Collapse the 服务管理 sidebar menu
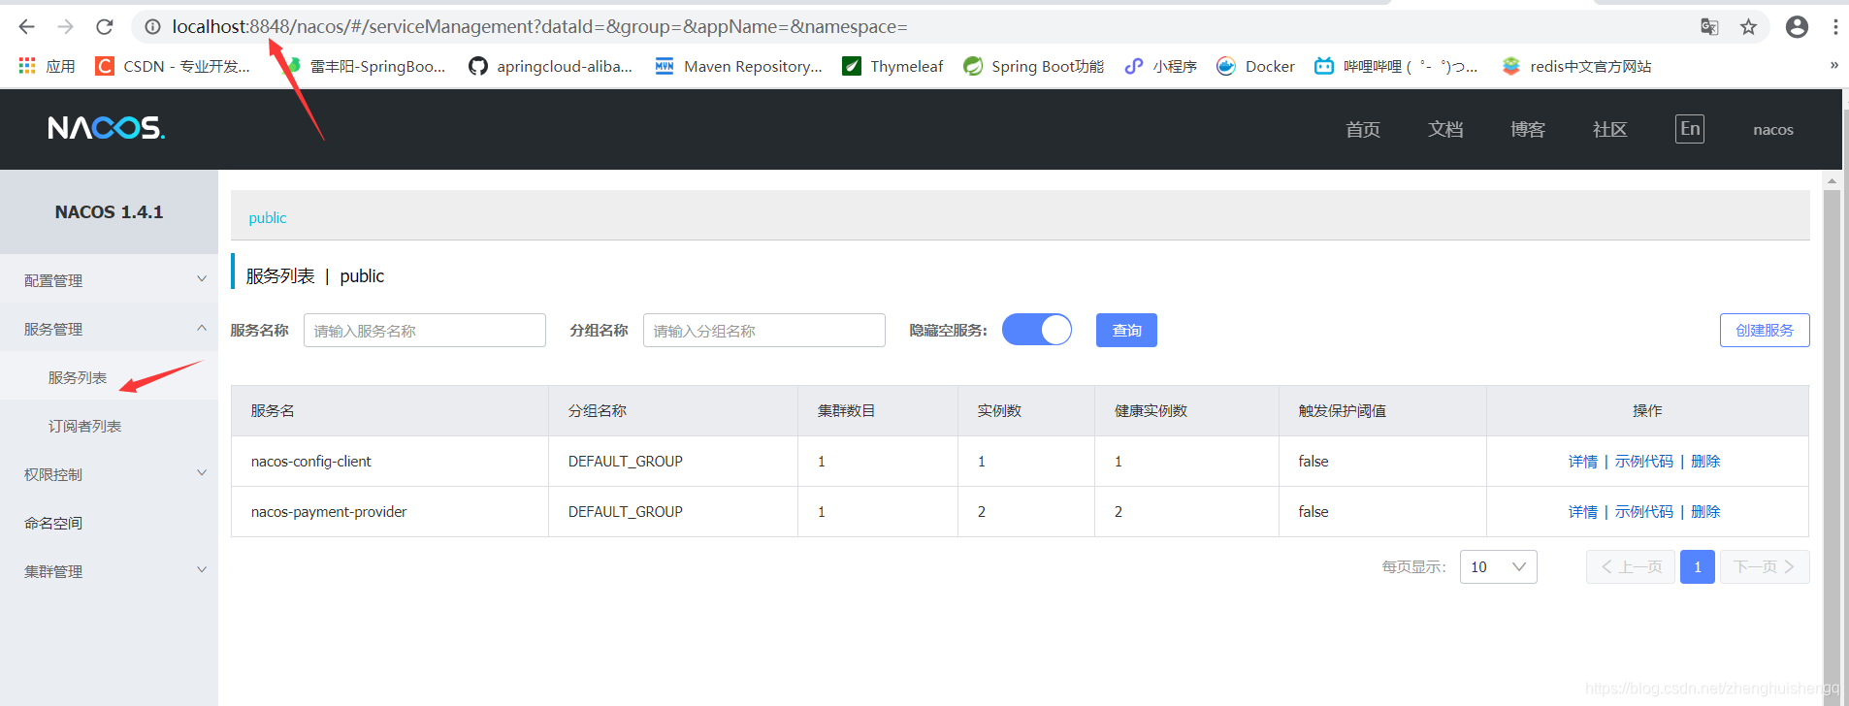Viewport: 1849px width, 706px height. tap(109, 328)
